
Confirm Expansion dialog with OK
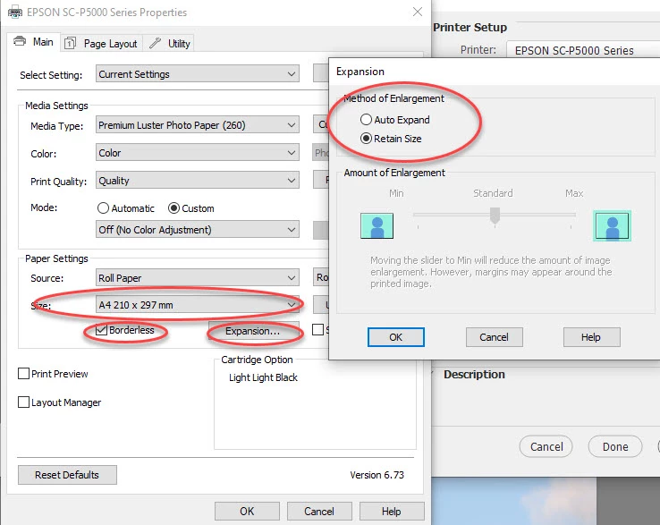(x=395, y=337)
